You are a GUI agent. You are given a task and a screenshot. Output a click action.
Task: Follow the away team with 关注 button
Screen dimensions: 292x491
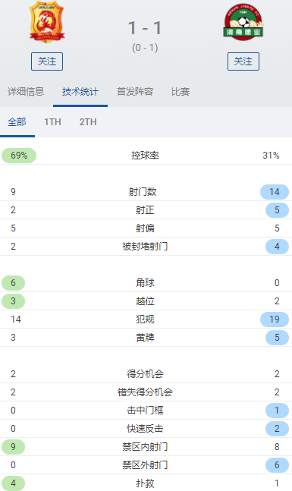click(x=243, y=61)
